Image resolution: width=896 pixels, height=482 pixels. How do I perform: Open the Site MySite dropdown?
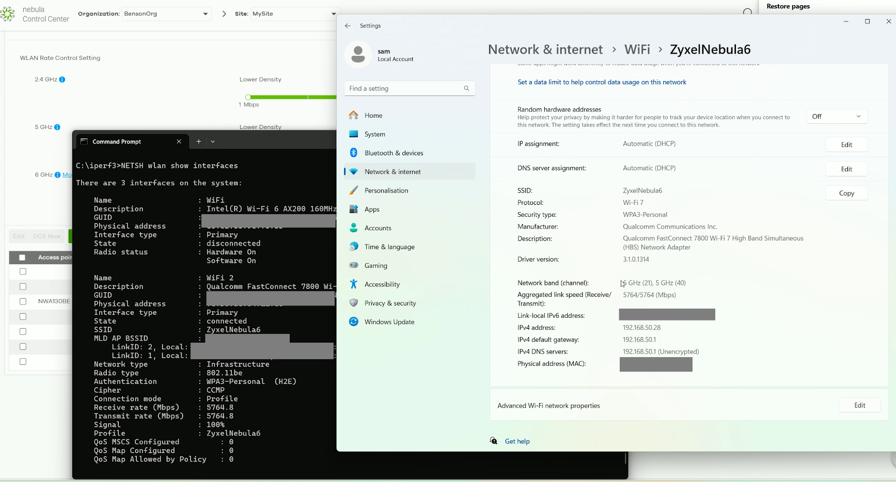[294, 14]
